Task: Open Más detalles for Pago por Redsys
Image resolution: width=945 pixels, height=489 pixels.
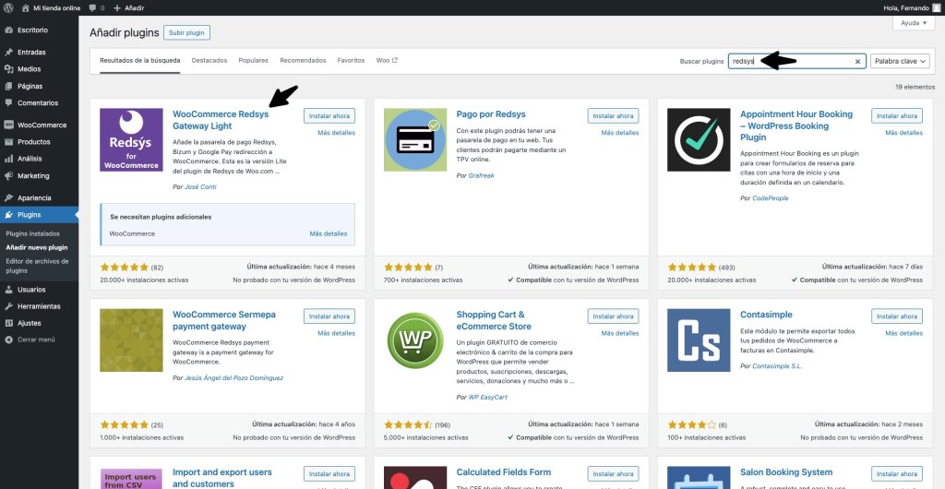Action: (620, 133)
